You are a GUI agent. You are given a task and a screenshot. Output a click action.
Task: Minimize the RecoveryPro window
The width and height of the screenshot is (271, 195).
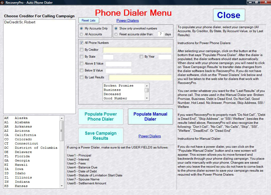click(x=250, y=2)
